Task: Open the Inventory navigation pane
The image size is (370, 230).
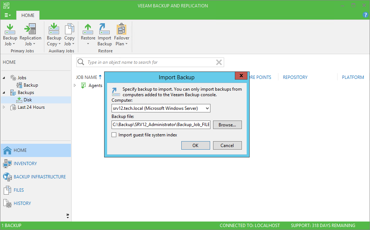Action: [x=36, y=164]
